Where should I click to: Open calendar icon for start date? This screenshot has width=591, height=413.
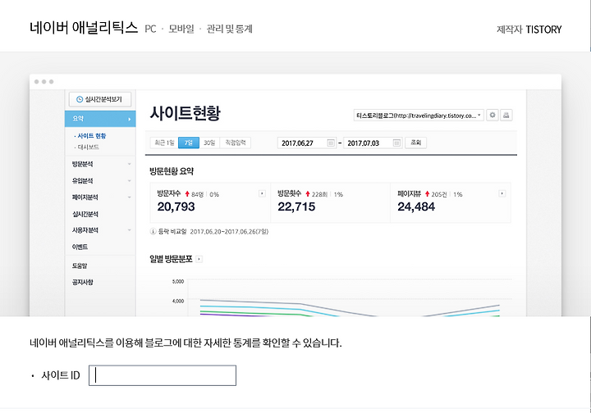[331, 143]
